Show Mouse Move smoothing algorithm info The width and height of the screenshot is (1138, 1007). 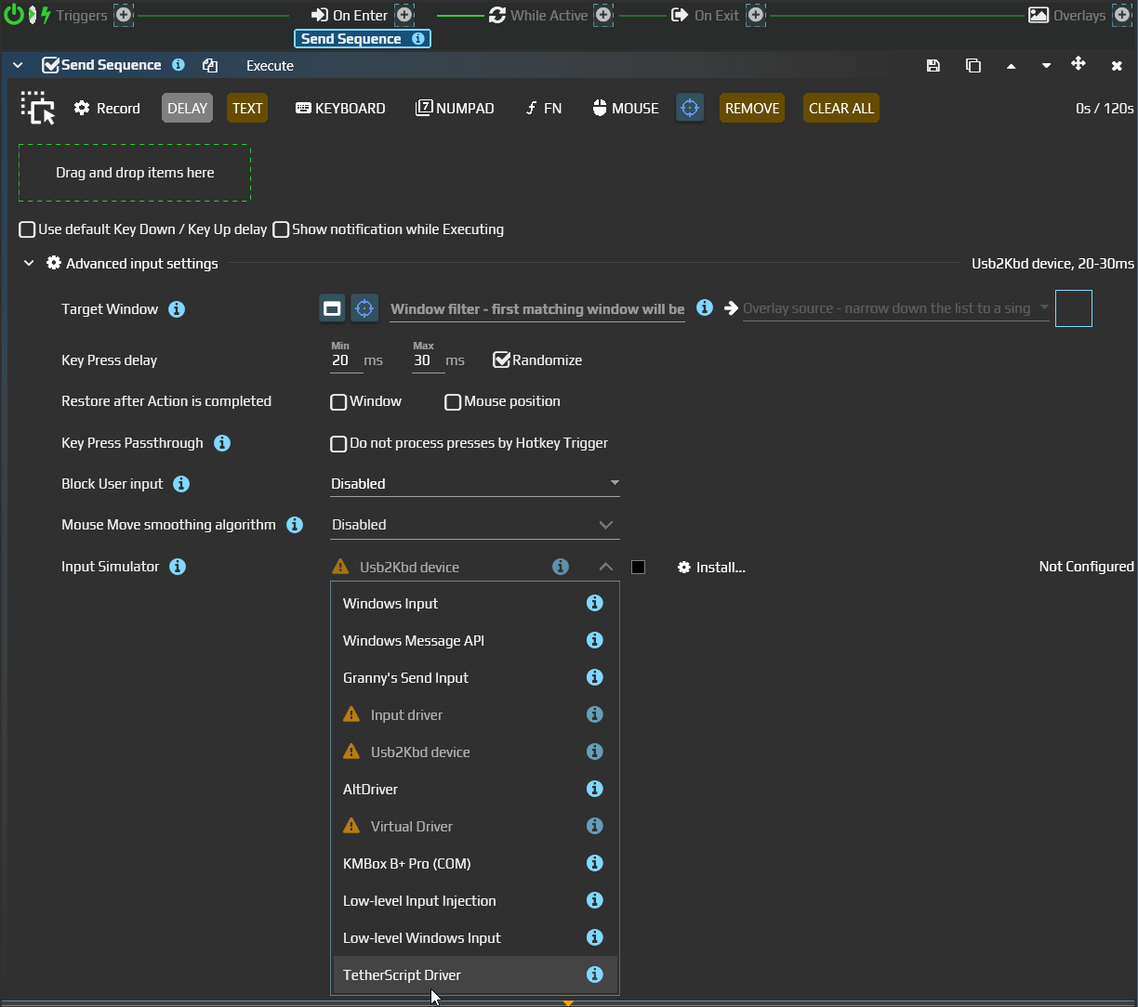tap(295, 525)
